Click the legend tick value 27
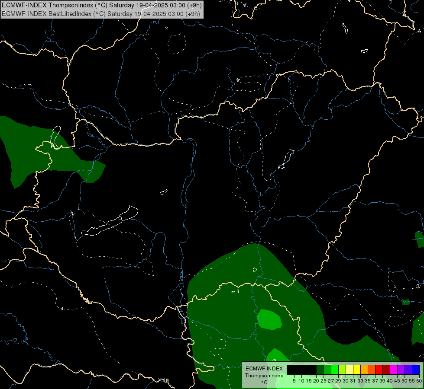Image resolution: width=424 pixels, height=389 pixels. [x=331, y=381]
